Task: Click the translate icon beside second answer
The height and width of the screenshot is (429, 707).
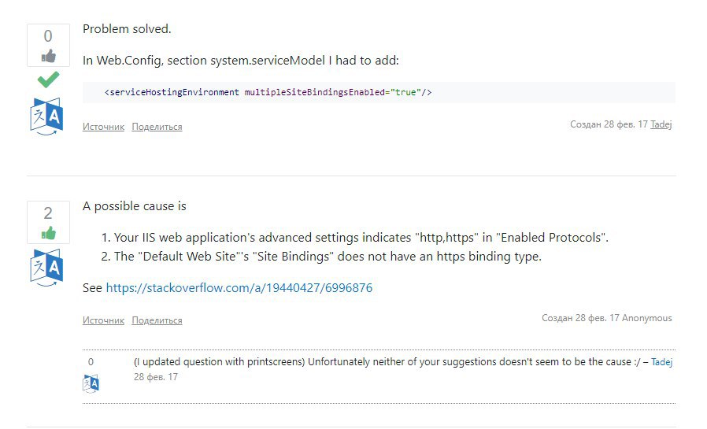Action: tap(46, 268)
